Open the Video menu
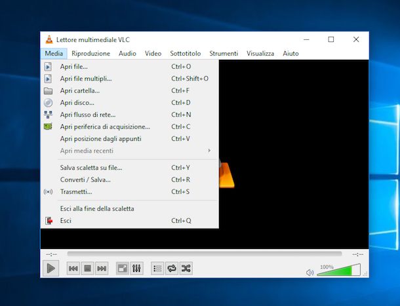400x306 pixels. tap(153, 54)
